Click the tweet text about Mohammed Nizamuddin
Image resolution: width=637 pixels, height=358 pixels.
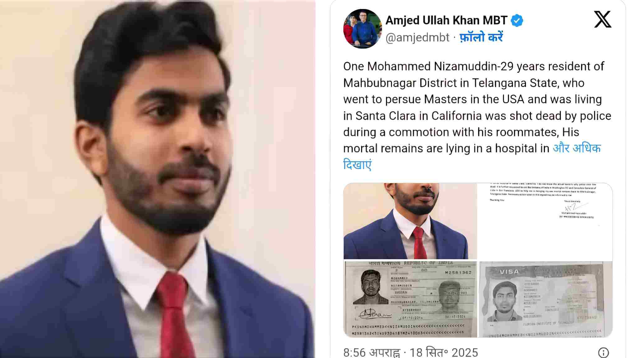(477, 107)
